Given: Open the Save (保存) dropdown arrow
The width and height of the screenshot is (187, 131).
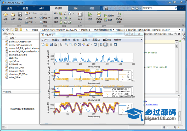Looking at the screenshot, I should (20, 22).
